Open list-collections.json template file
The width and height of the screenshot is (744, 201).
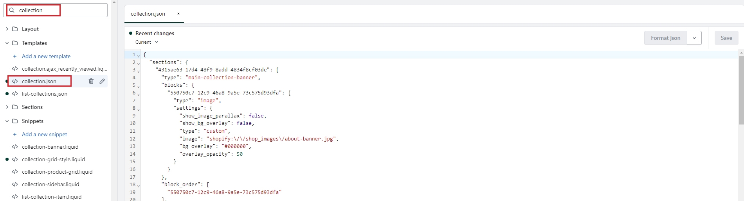click(x=45, y=94)
